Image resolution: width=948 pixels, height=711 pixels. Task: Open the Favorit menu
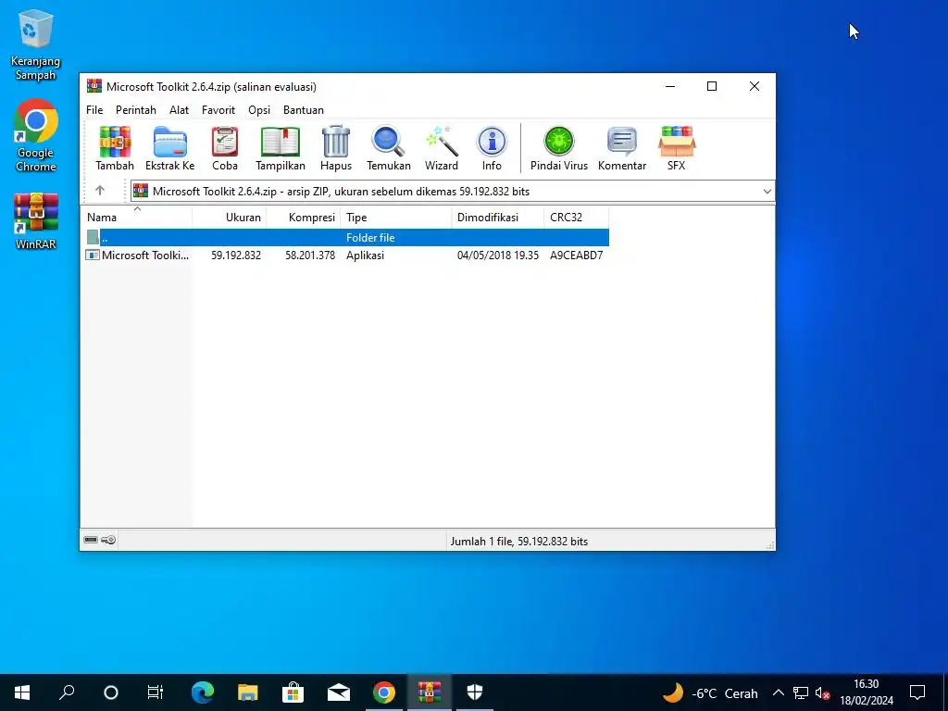[x=218, y=110]
